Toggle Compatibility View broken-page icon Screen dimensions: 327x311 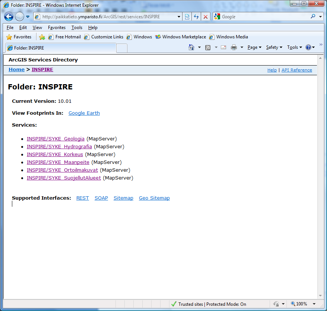click(187, 17)
